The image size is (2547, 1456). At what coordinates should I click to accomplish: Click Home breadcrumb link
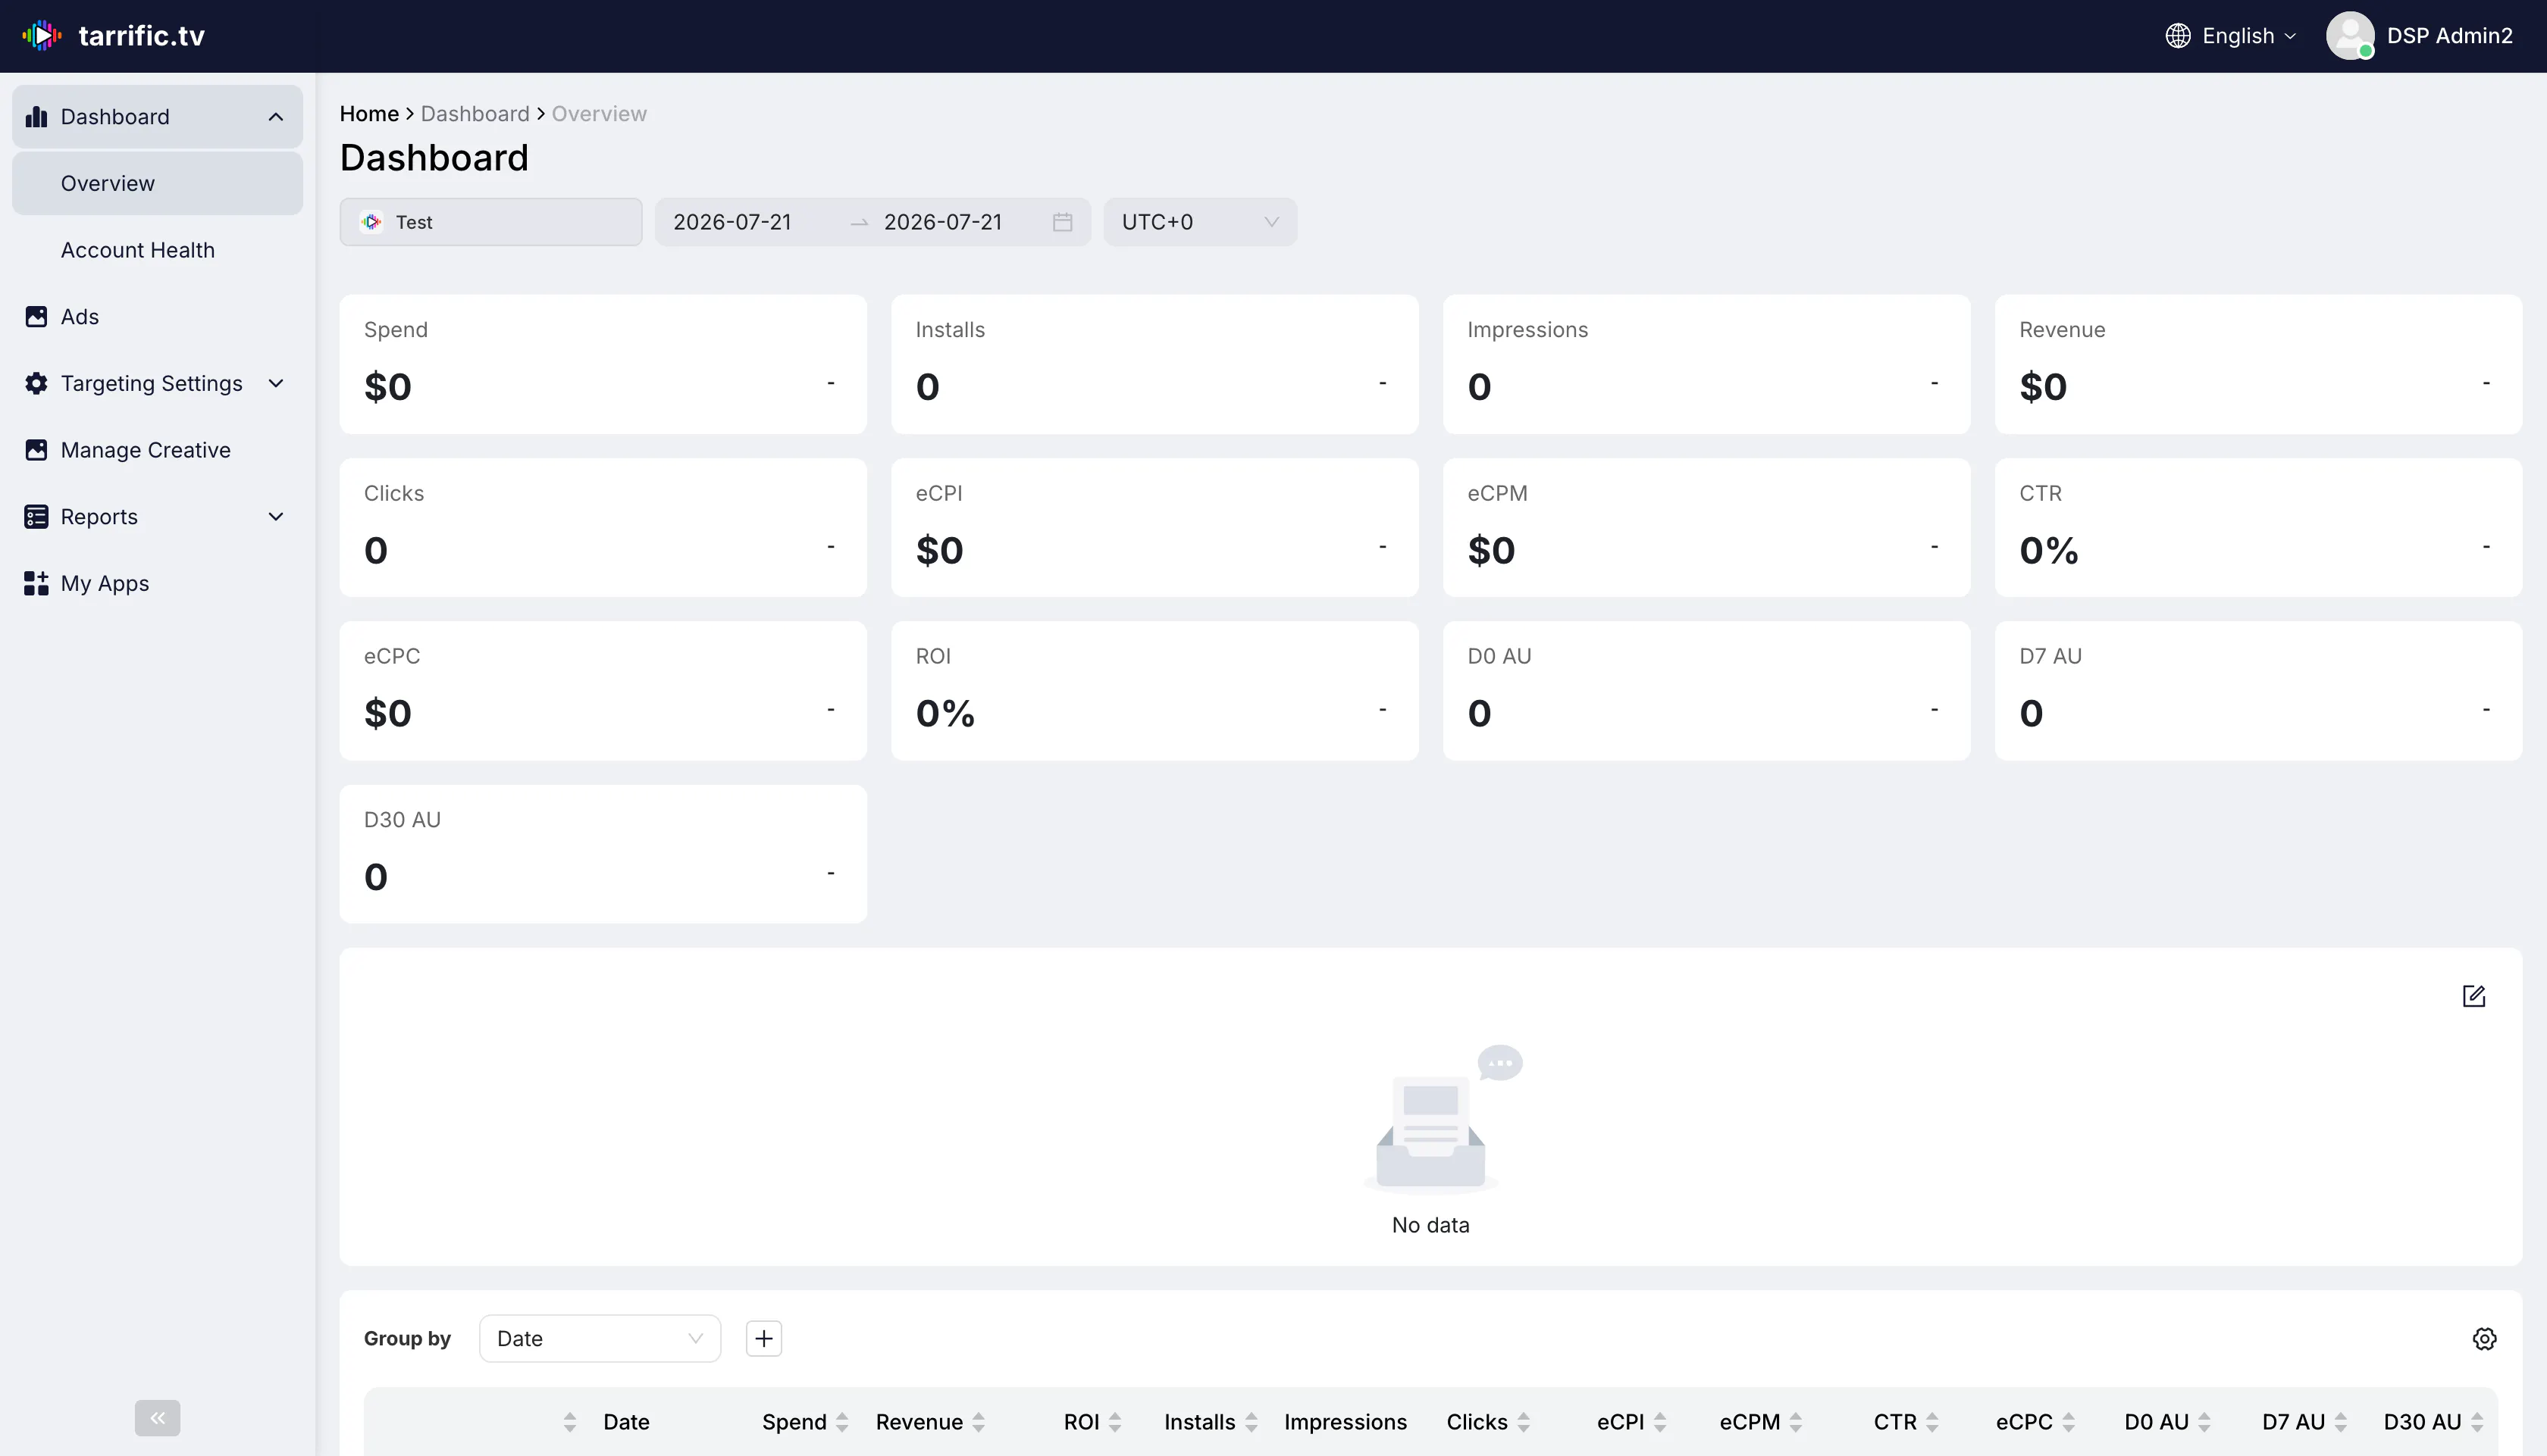click(369, 114)
